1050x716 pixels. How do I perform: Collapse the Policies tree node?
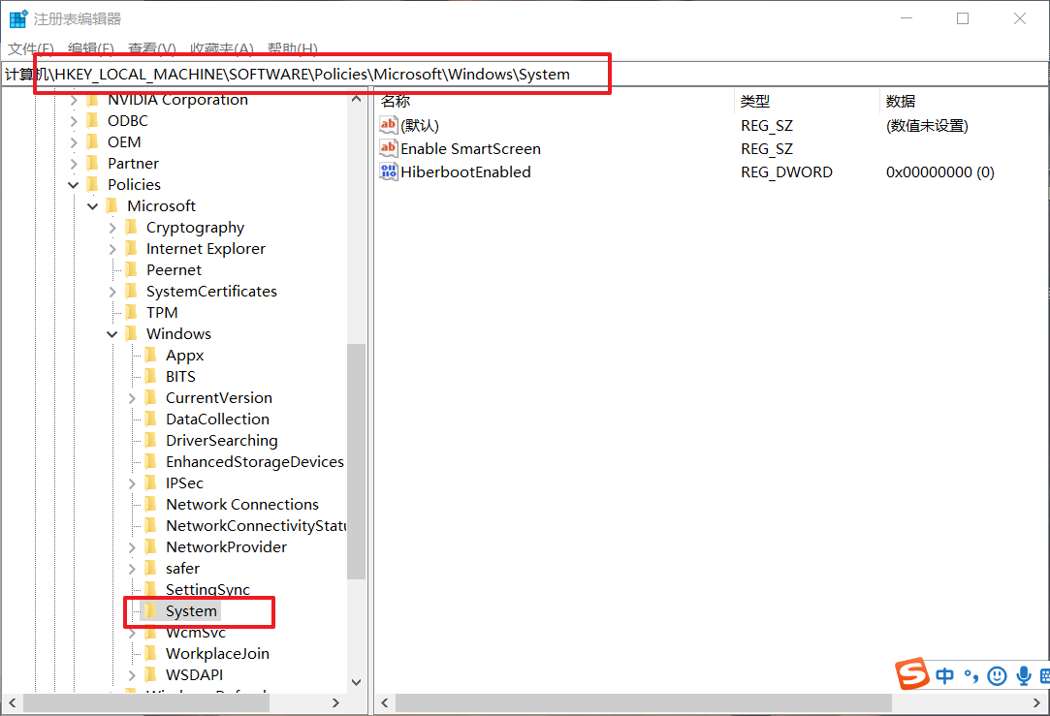74,185
